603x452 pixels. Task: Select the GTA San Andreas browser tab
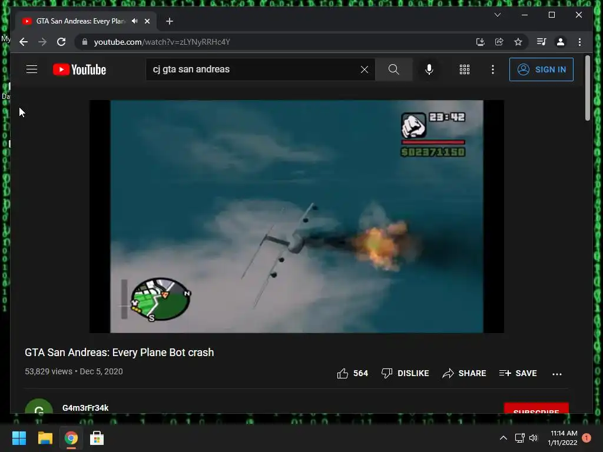click(86, 21)
